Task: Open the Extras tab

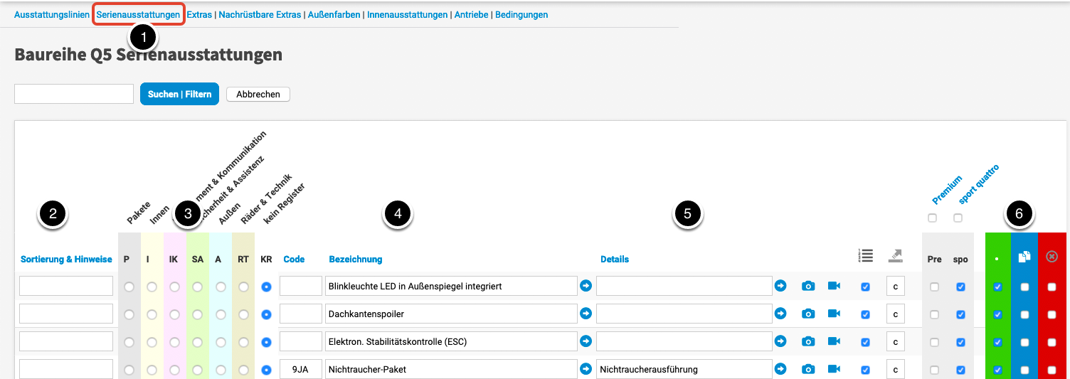Action: [199, 14]
